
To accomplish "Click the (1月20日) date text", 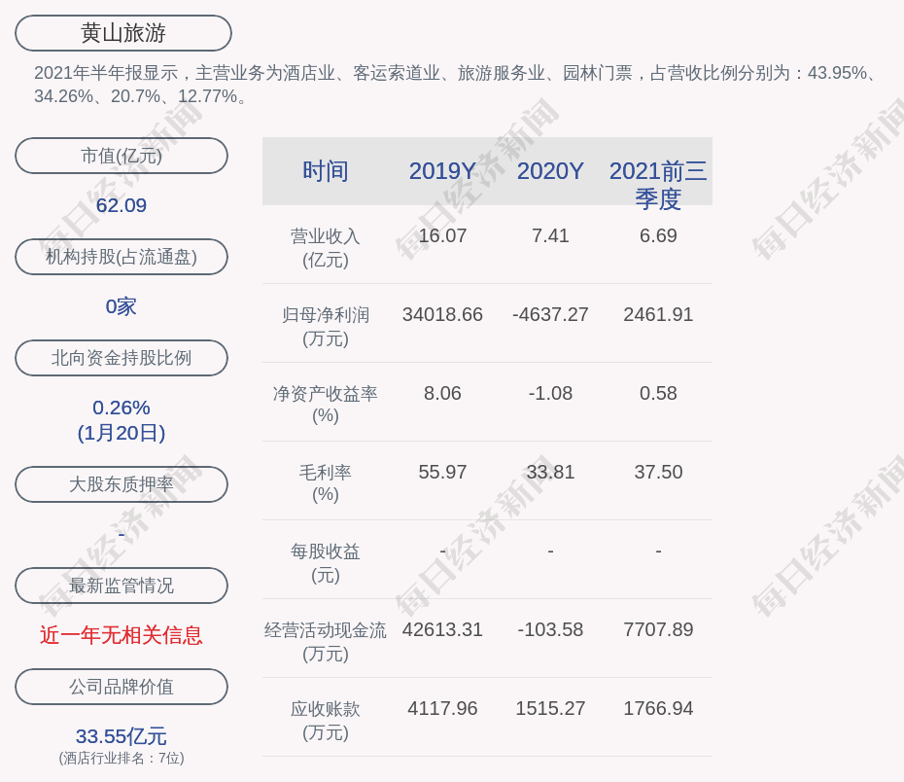I will (x=122, y=433).
